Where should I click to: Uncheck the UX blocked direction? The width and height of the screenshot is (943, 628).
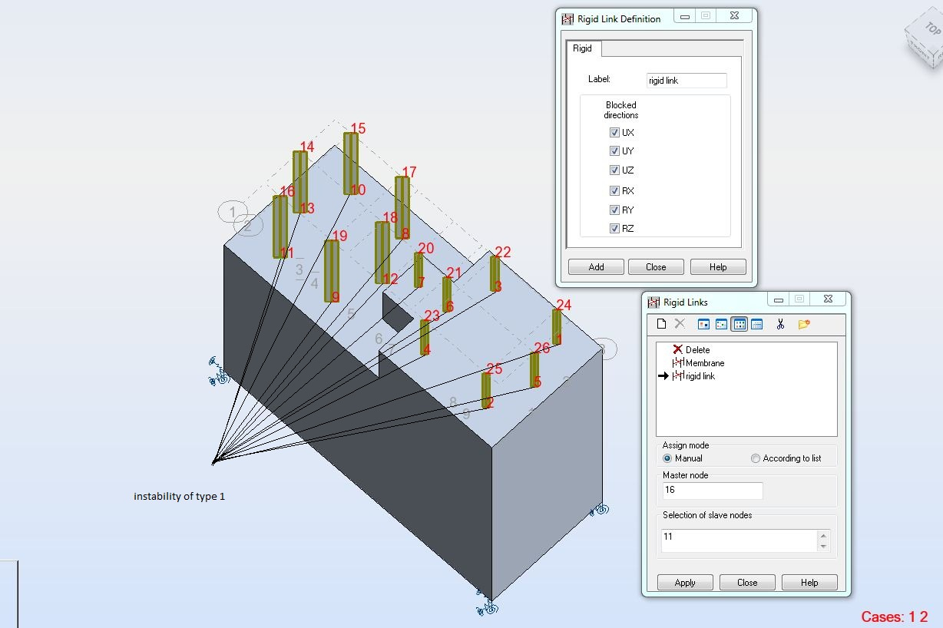click(614, 132)
